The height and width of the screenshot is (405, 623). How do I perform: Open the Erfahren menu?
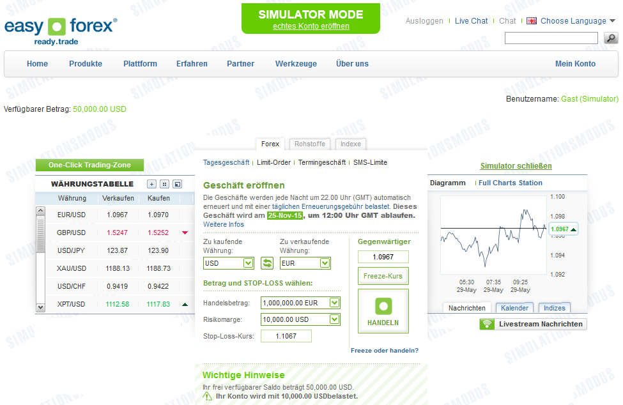tap(192, 64)
